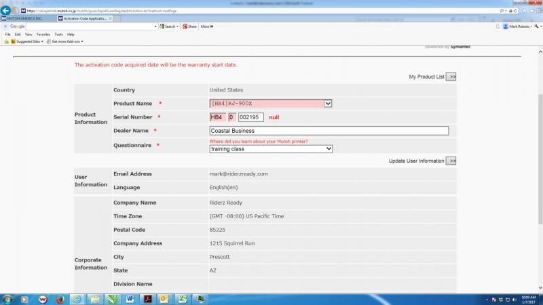Click the Add to favorites bar star icon
543x305 pixels.
tap(6, 41)
